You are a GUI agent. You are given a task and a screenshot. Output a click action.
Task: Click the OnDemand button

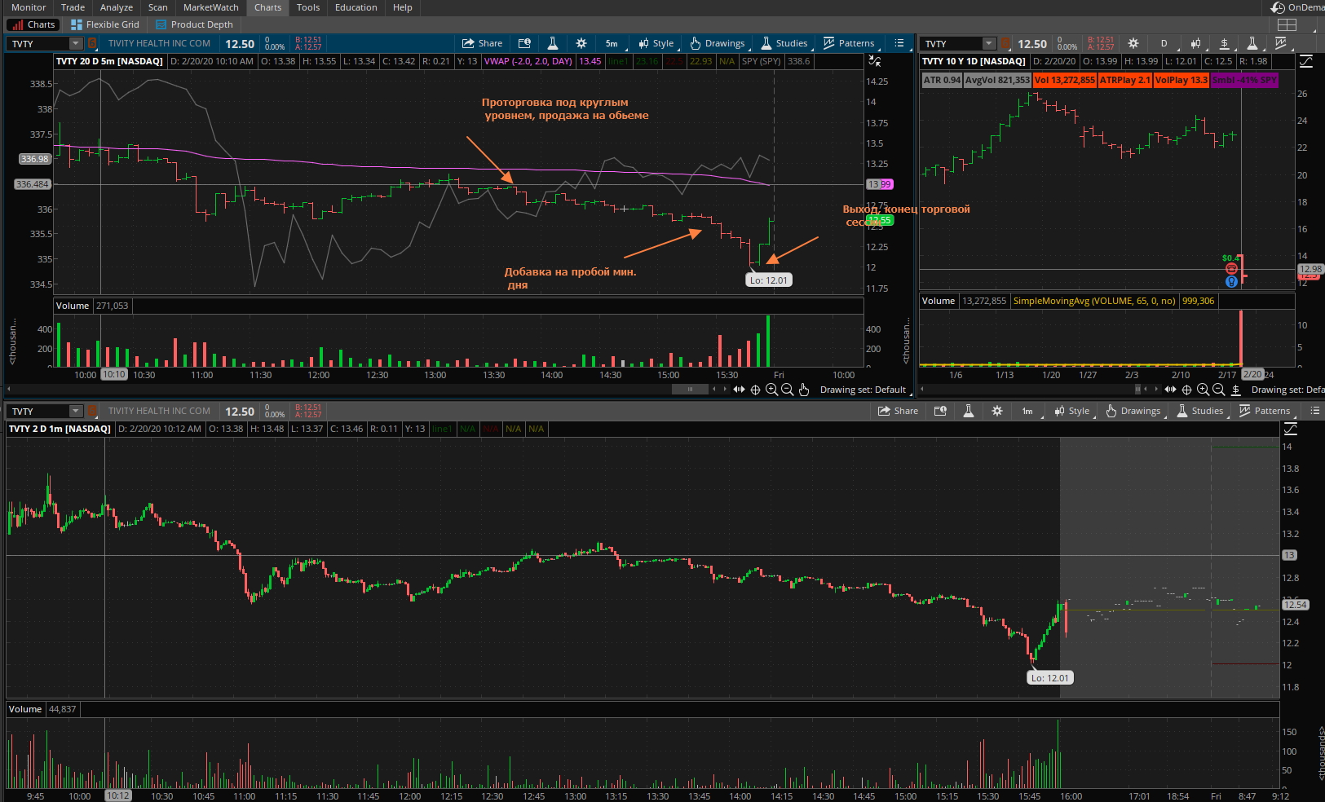[x=1298, y=7]
